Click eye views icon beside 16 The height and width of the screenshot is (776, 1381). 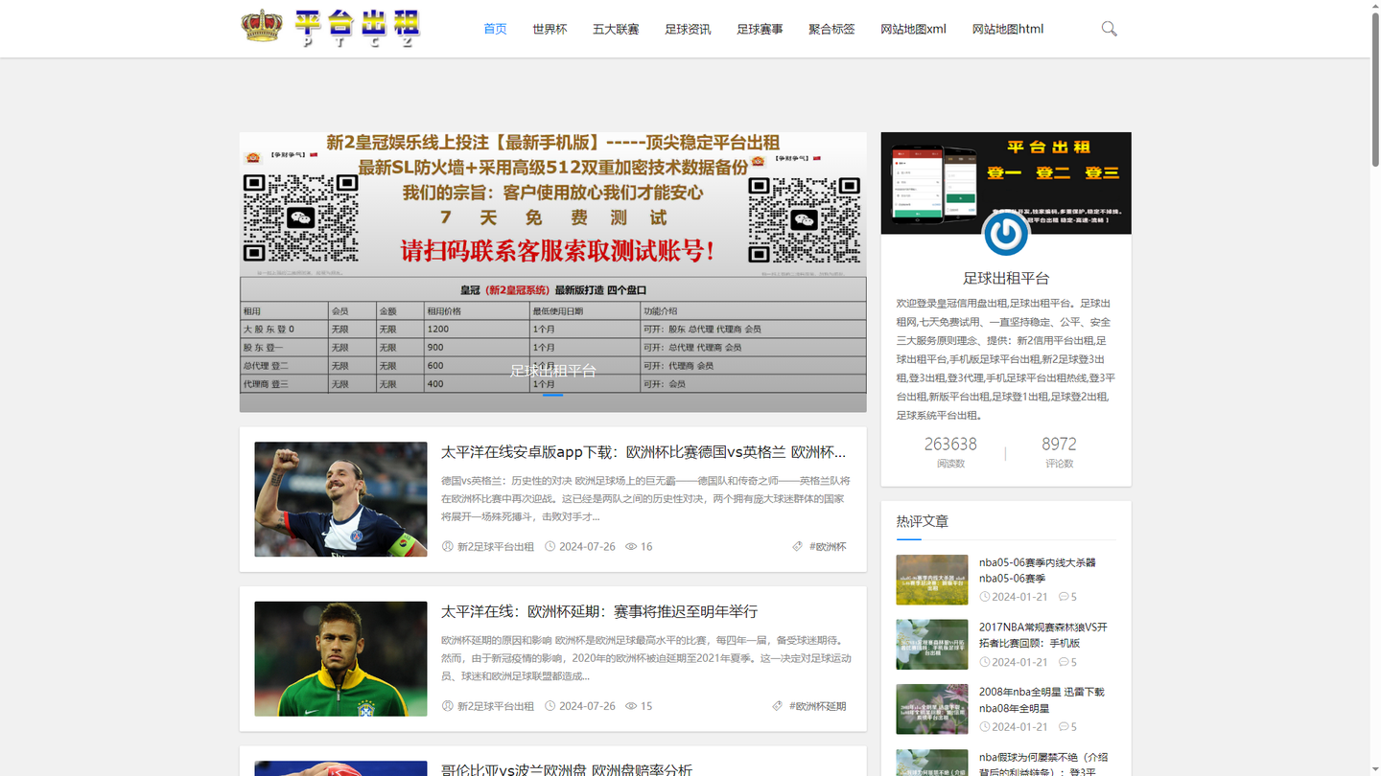(631, 546)
